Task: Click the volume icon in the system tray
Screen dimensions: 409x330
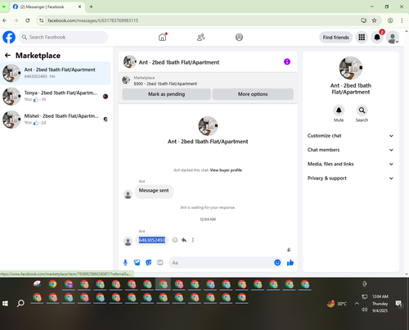Action: pyautogui.click(x=365, y=310)
